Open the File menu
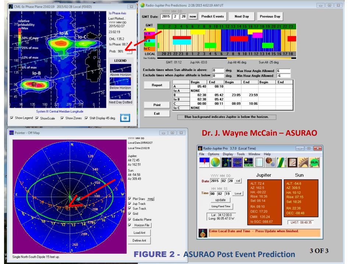The width and height of the screenshot is (348, 264). click(202, 154)
